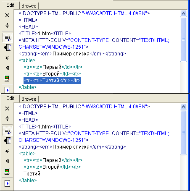The image size is (190, 191).
Task: Click the monitor preview icon in upper editor
Action: 7,78
